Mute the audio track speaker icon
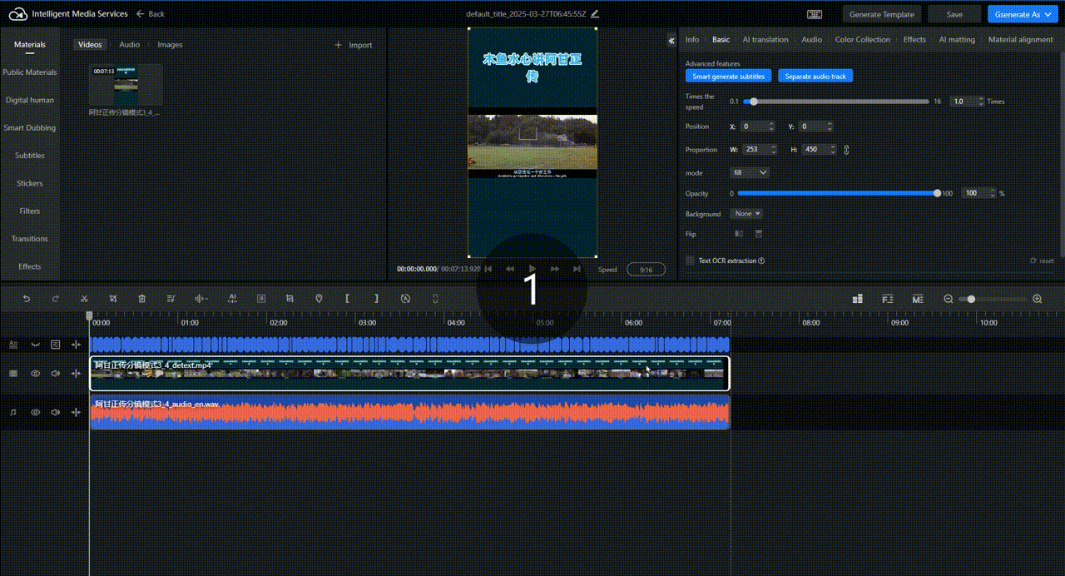Viewport: 1065px width, 576px height. pos(55,412)
